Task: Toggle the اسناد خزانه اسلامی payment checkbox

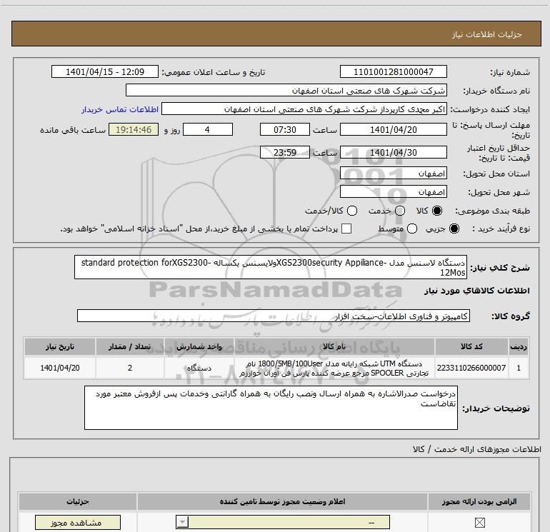Action: (x=346, y=229)
